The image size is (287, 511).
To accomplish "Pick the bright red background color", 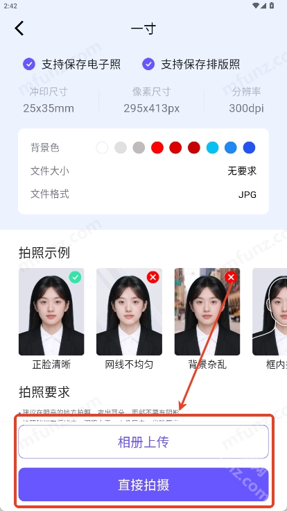I will (157, 148).
